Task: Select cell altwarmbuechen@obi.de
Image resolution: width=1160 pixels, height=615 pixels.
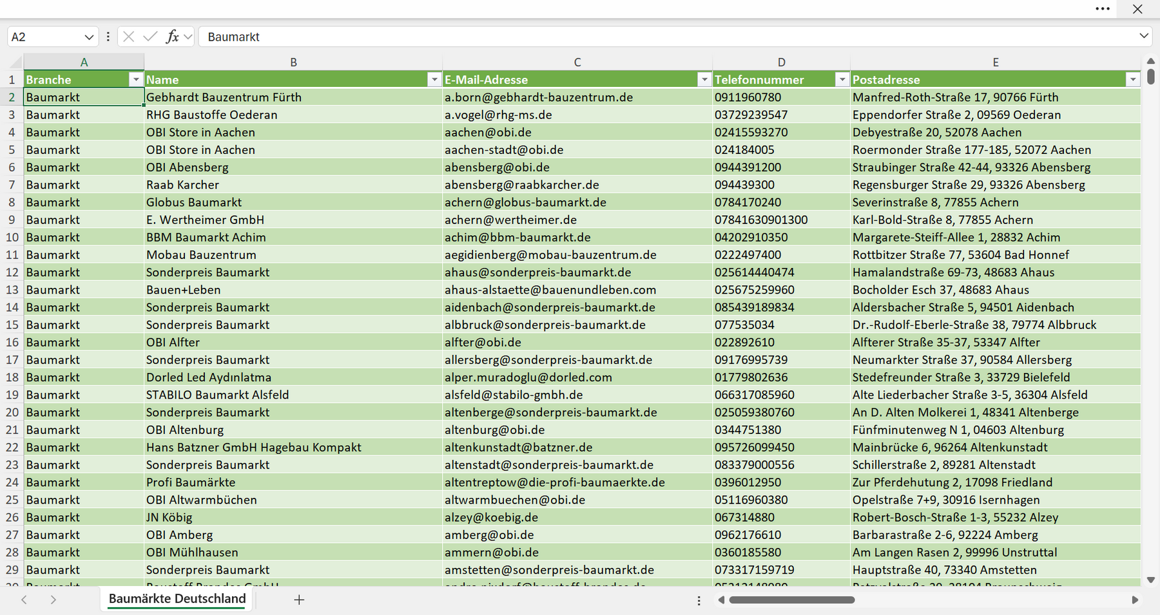Action: point(577,500)
